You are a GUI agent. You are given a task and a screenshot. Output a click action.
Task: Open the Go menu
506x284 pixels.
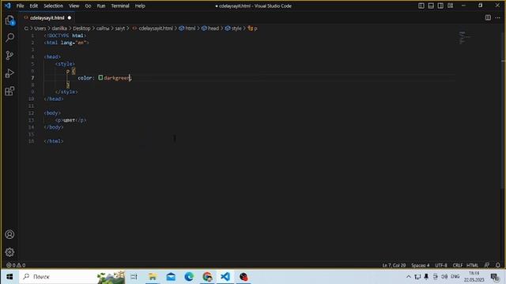[88, 6]
